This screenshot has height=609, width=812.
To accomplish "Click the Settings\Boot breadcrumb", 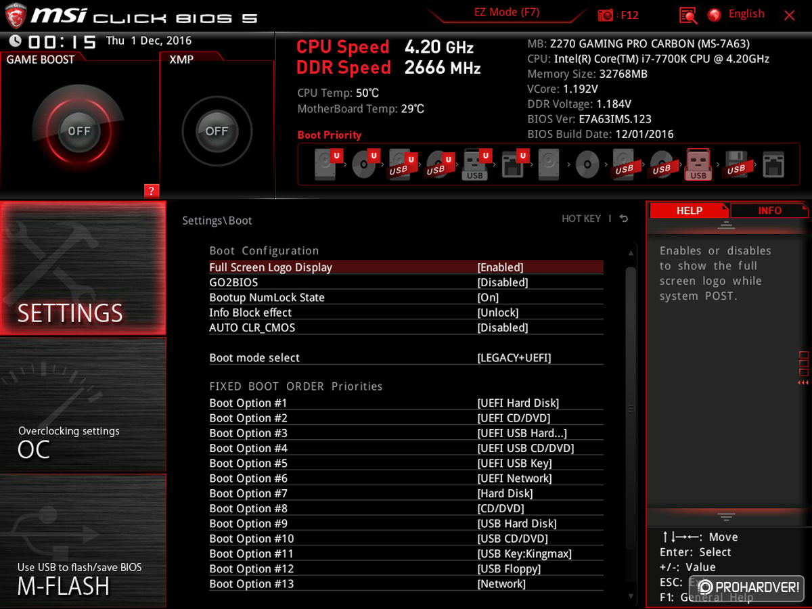I will (x=217, y=221).
